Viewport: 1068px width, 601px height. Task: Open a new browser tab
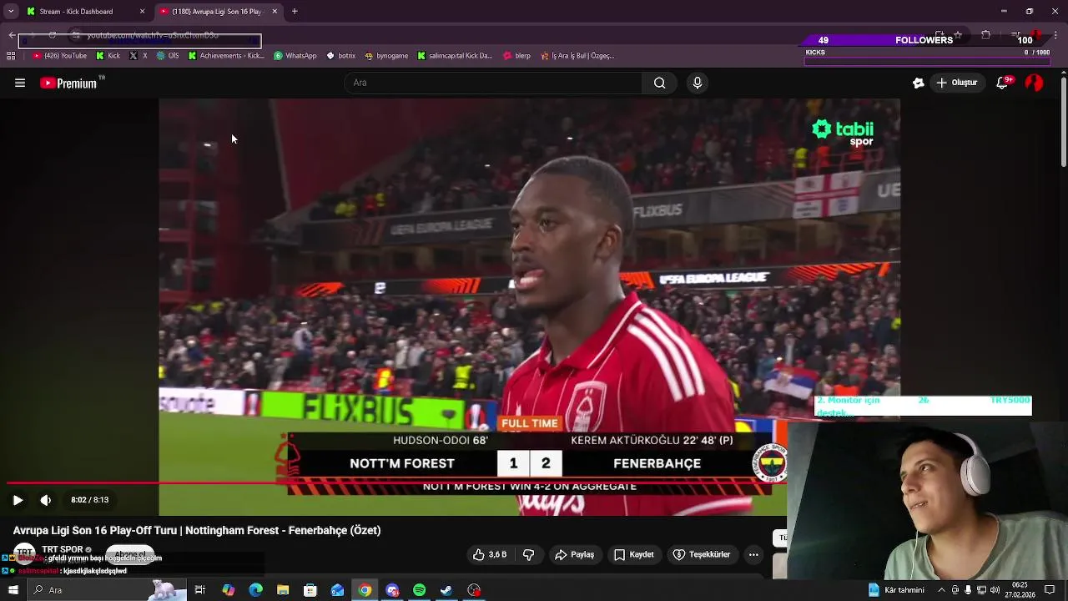(295, 12)
